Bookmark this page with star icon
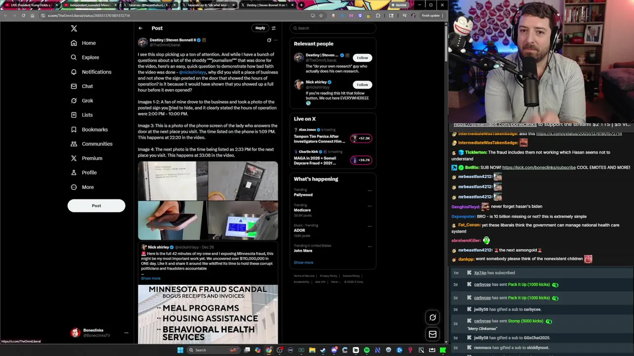The image size is (634, 356). click(320, 15)
